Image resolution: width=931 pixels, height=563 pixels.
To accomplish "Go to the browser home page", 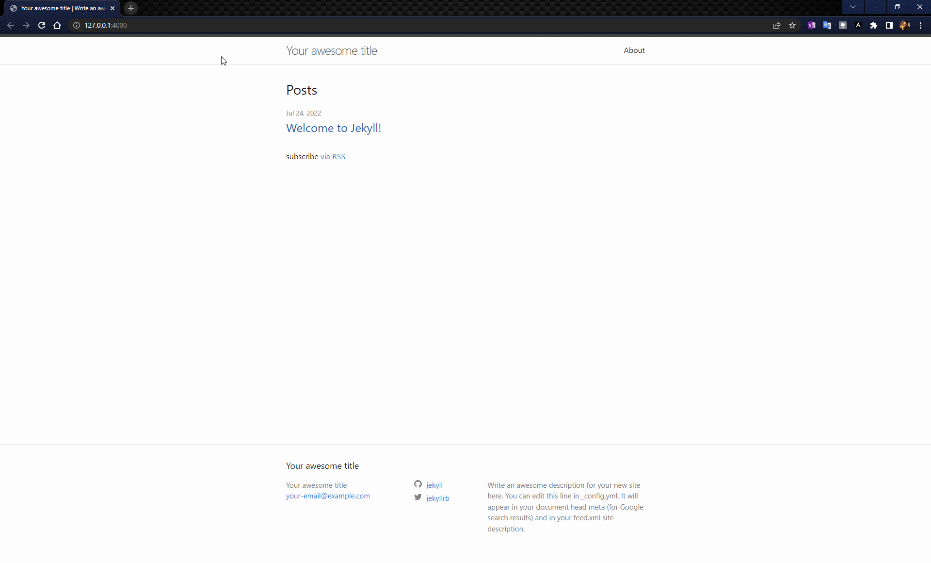I will coord(57,25).
